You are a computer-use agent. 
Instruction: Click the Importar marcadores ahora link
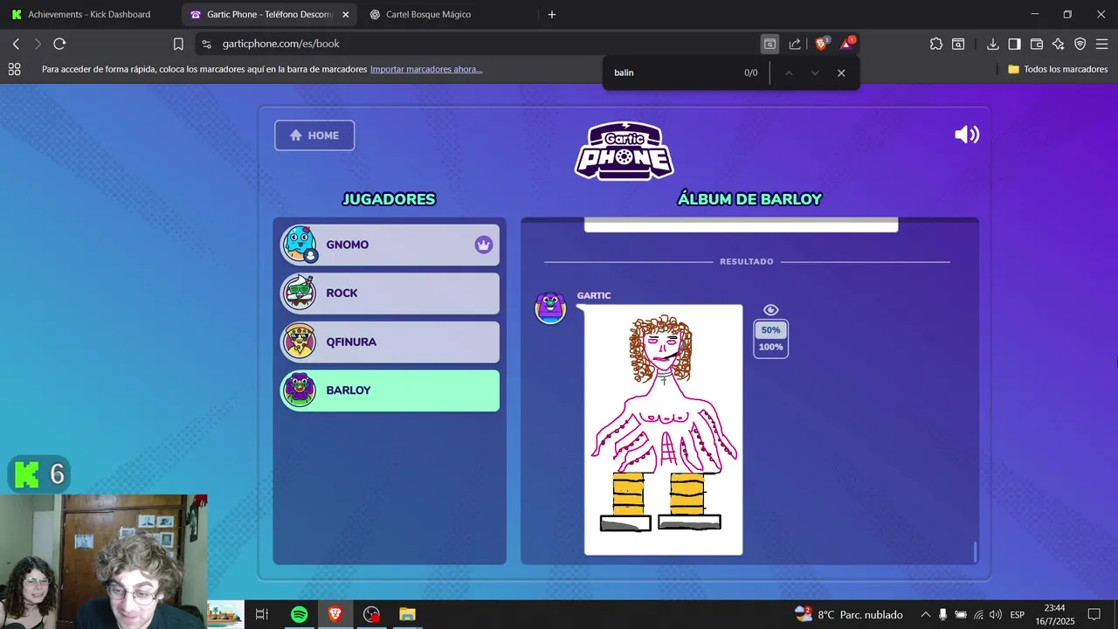tap(426, 69)
